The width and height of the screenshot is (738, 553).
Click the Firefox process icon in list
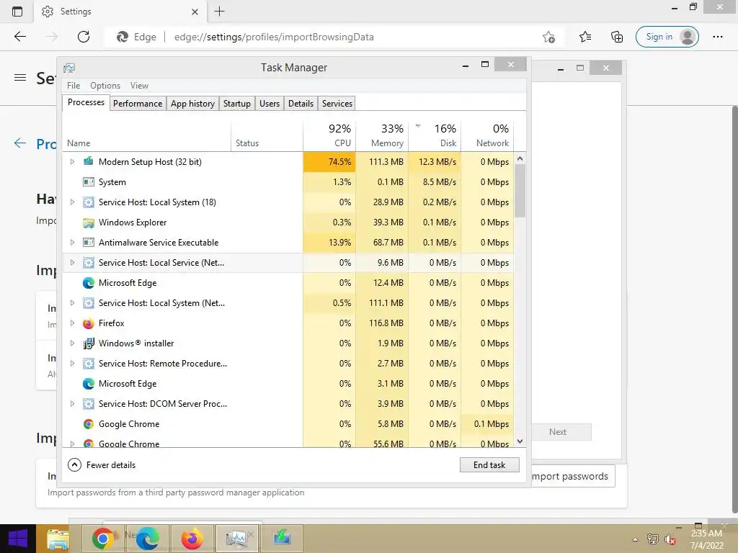(89, 323)
